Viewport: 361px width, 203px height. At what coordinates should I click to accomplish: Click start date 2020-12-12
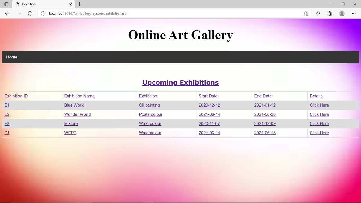pos(209,105)
